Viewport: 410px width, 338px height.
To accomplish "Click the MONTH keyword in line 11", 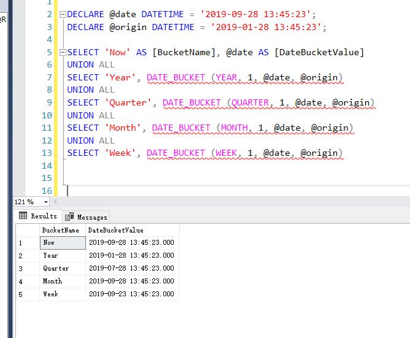I will [234, 128].
